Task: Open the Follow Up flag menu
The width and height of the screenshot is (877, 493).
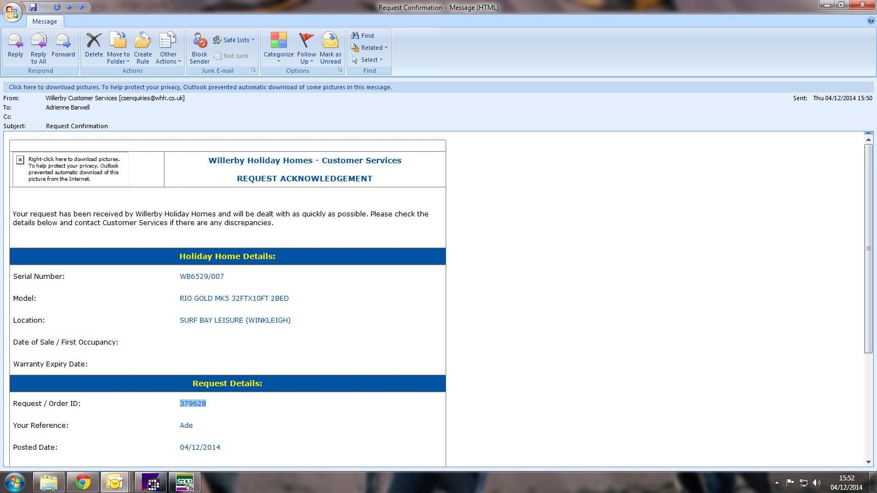Action: [x=306, y=48]
